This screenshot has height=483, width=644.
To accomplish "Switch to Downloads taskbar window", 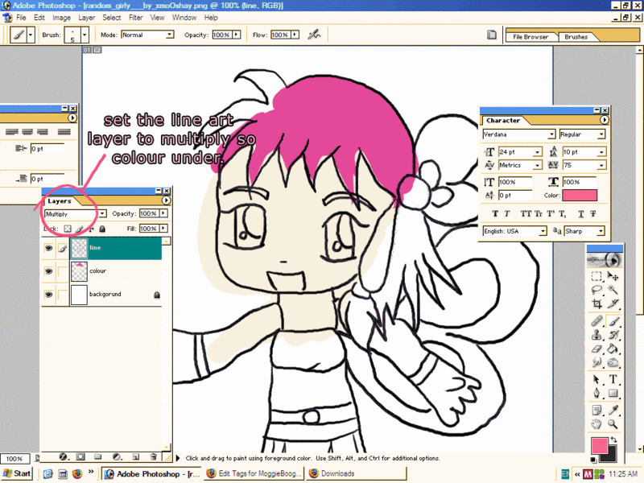I will pos(356,473).
